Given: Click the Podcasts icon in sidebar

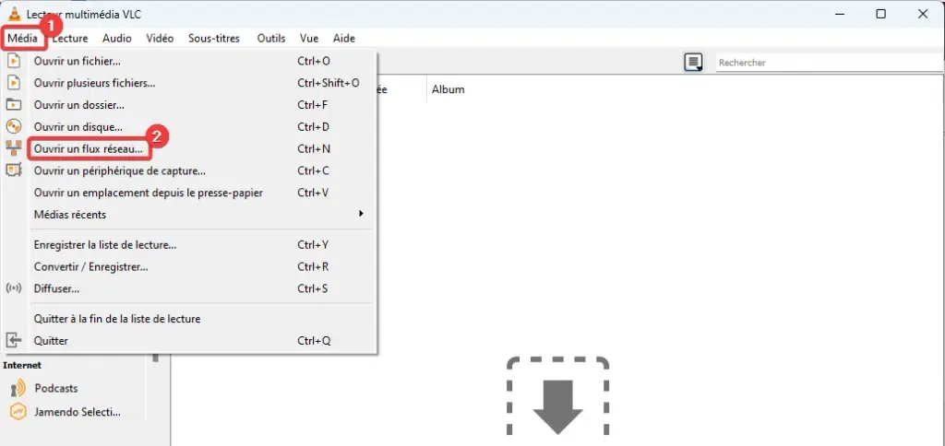Looking at the screenshot, I should 18,388.
